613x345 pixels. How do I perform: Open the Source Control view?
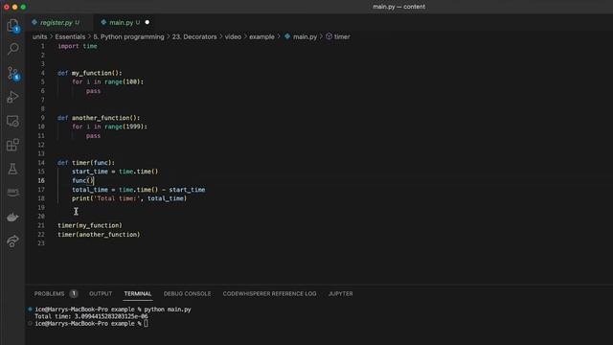(12, 73)
